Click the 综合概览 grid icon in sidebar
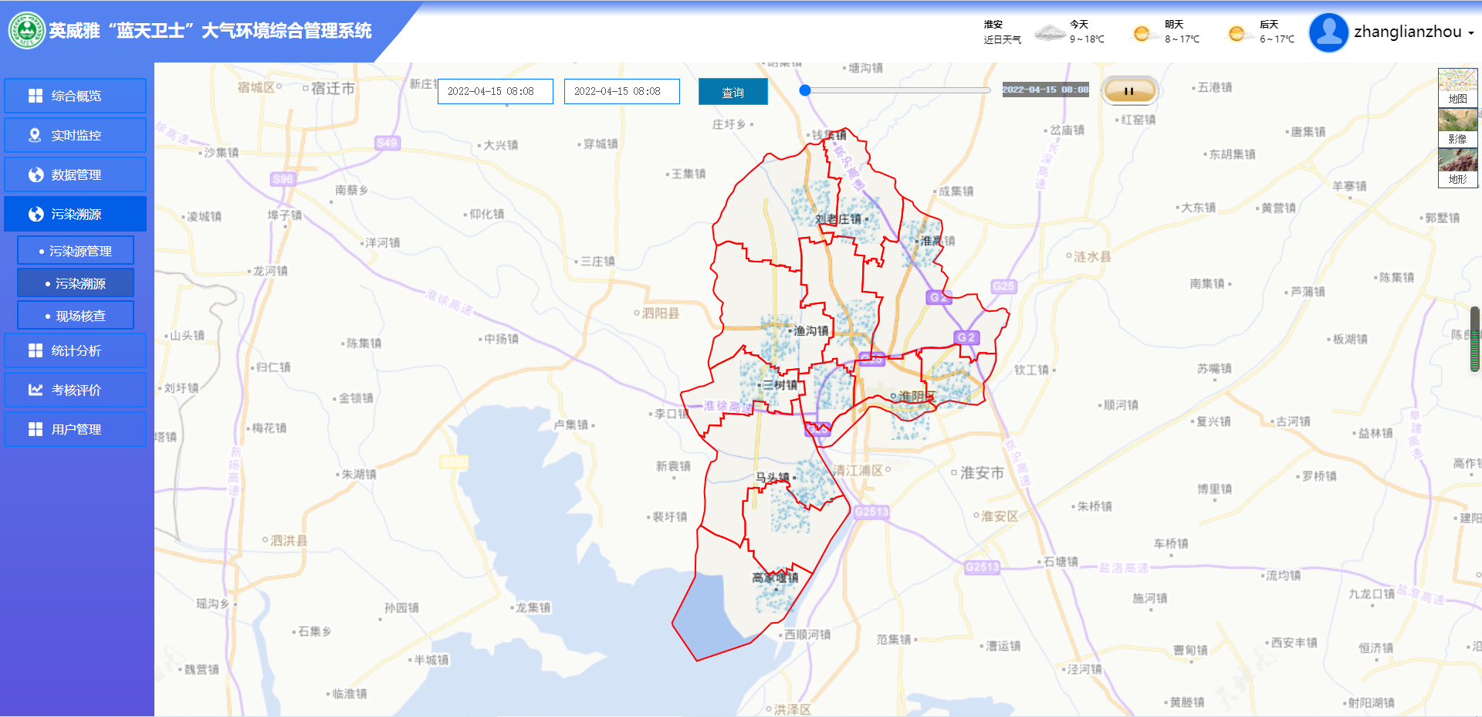The image size is (1482, 717). click(x=36, y=96)
